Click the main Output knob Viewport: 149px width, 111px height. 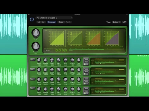click(x=36, y=46)
